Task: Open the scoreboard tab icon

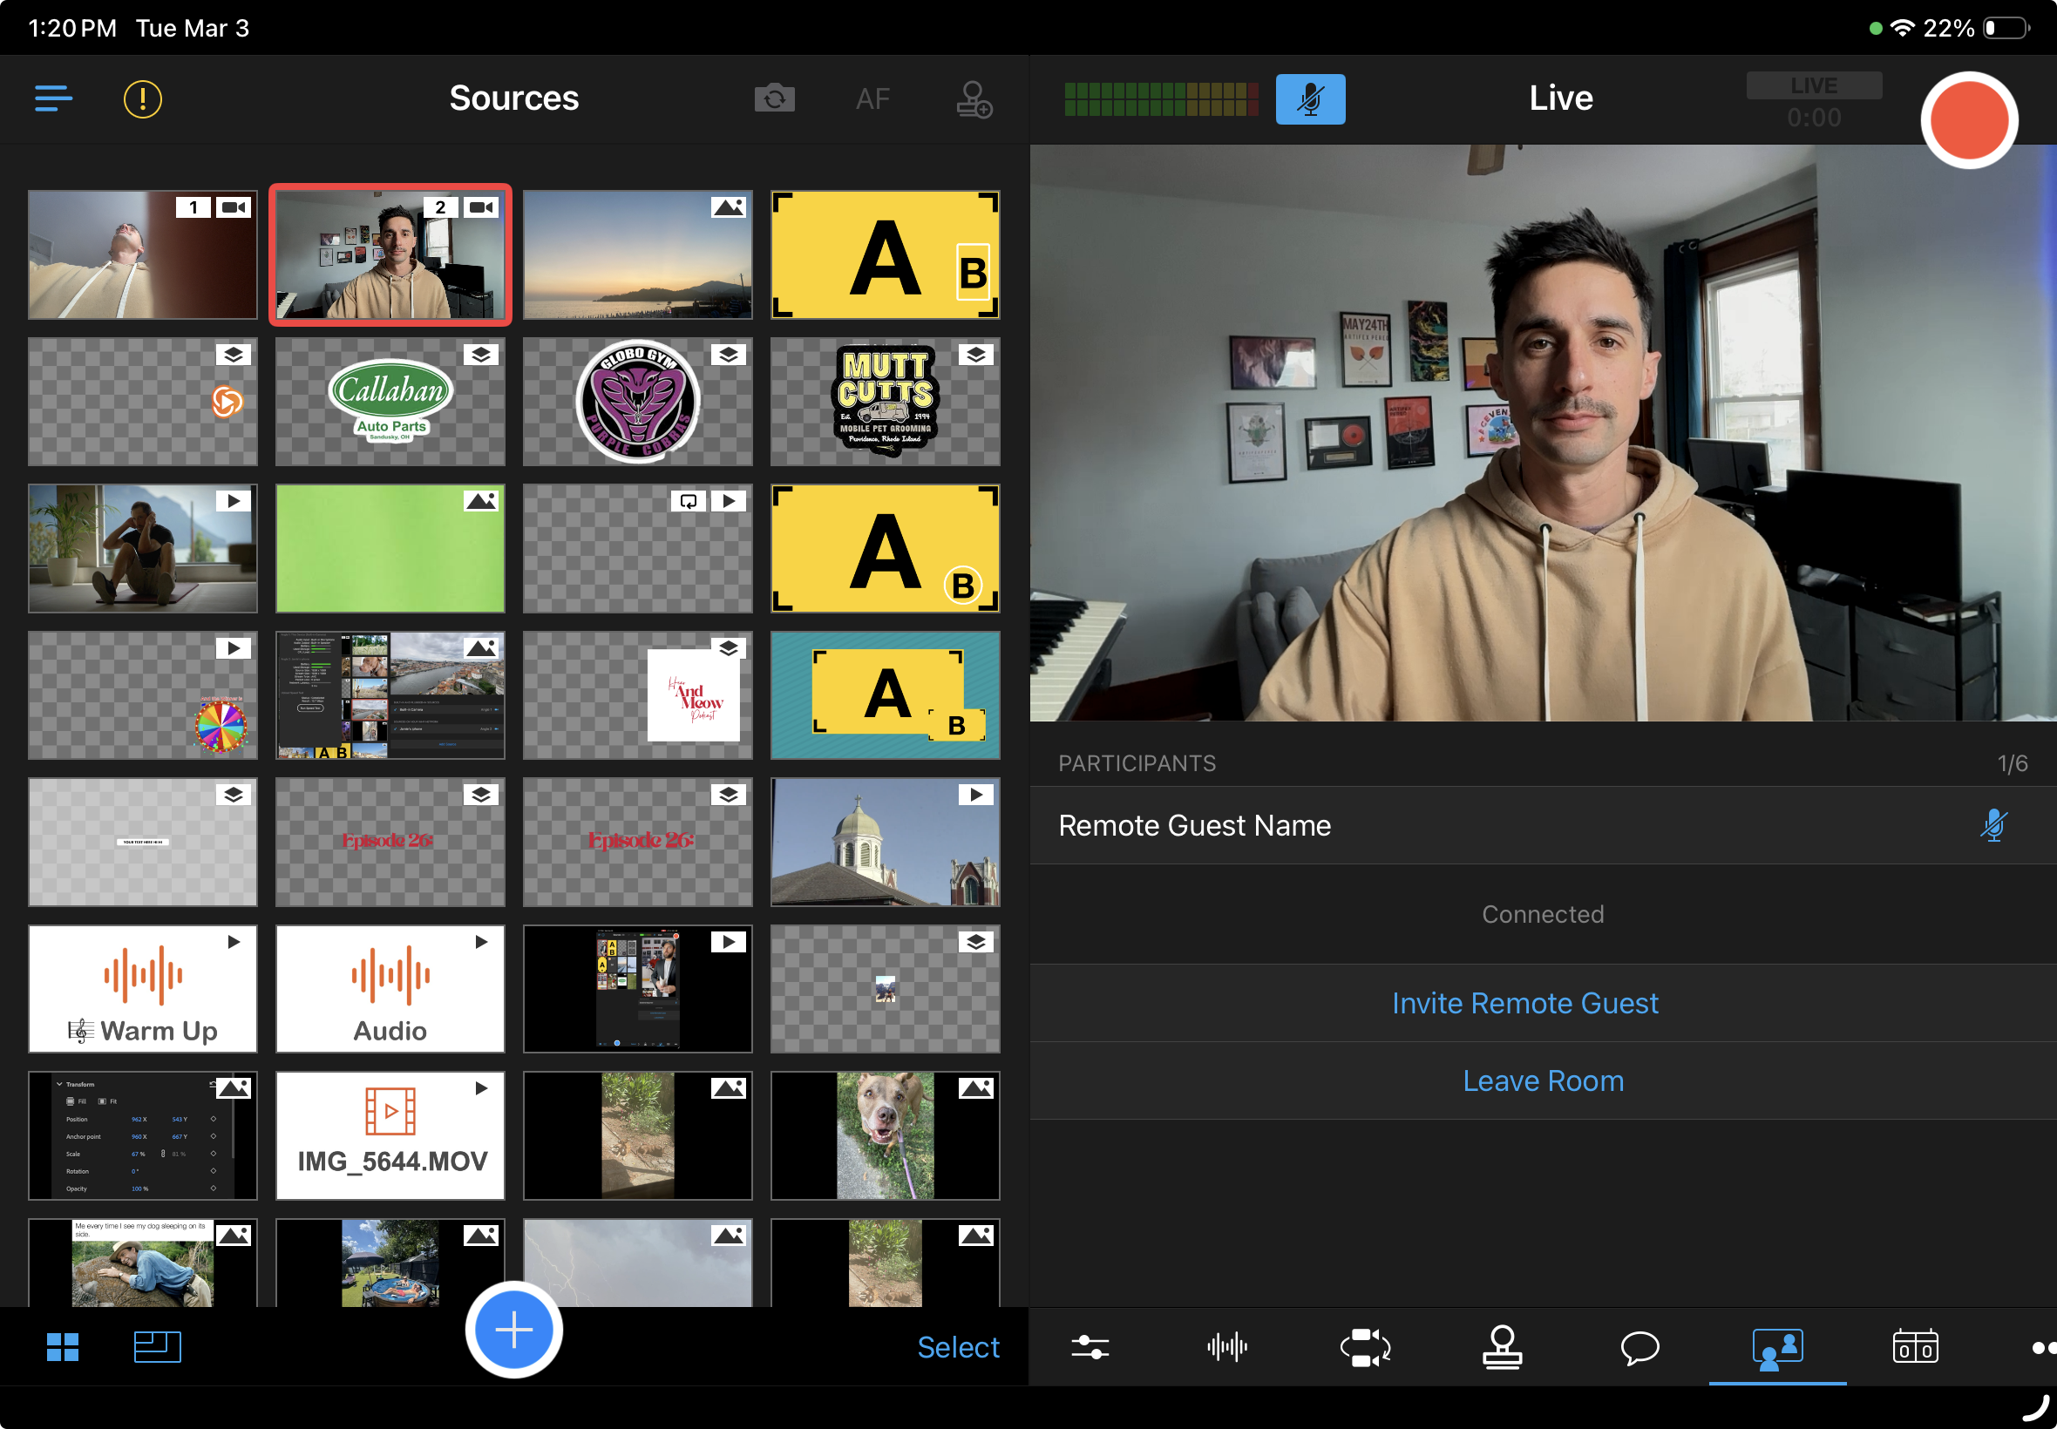Action: (x=1915, y=1346)
